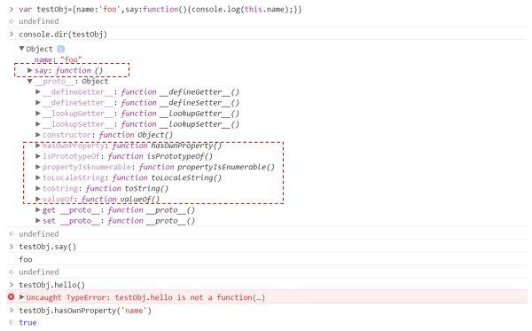Click the true result output
Image resolution: width=532 pixels, height=331 pixels.
[x=27, y=322]
